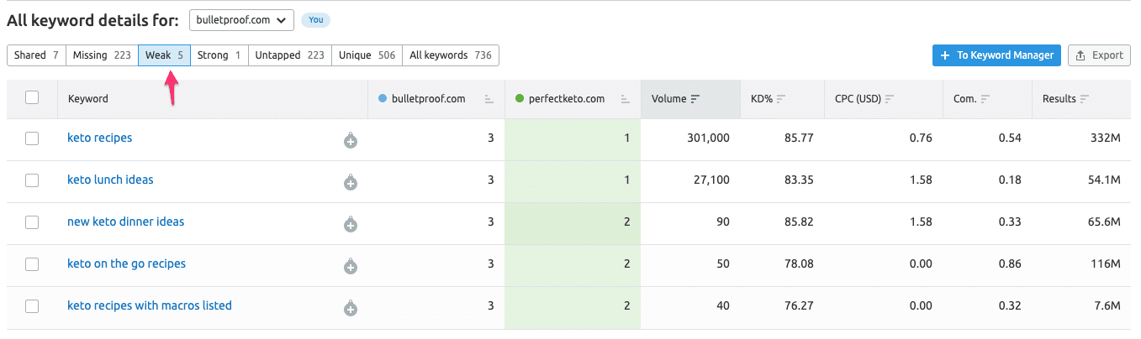The width and height of the screenshot is (1141, 339).
Task: Click KD% value 83.35
Action: [800, 180]
